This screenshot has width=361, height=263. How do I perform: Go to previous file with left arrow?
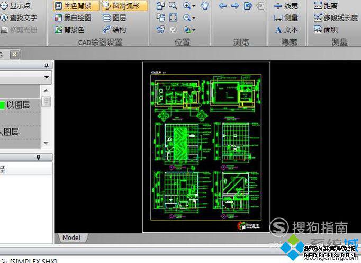point(223,6)
